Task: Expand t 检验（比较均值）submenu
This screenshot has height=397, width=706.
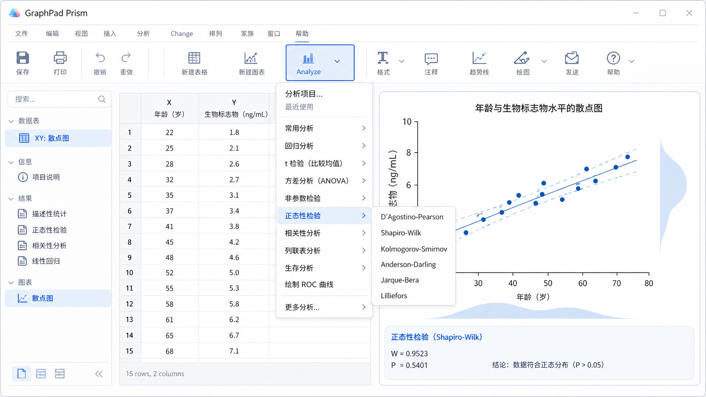Action: click(x=324, y=163)
